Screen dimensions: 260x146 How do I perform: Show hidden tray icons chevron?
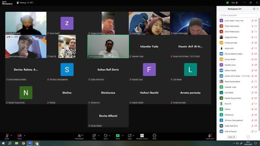(234, 143)
